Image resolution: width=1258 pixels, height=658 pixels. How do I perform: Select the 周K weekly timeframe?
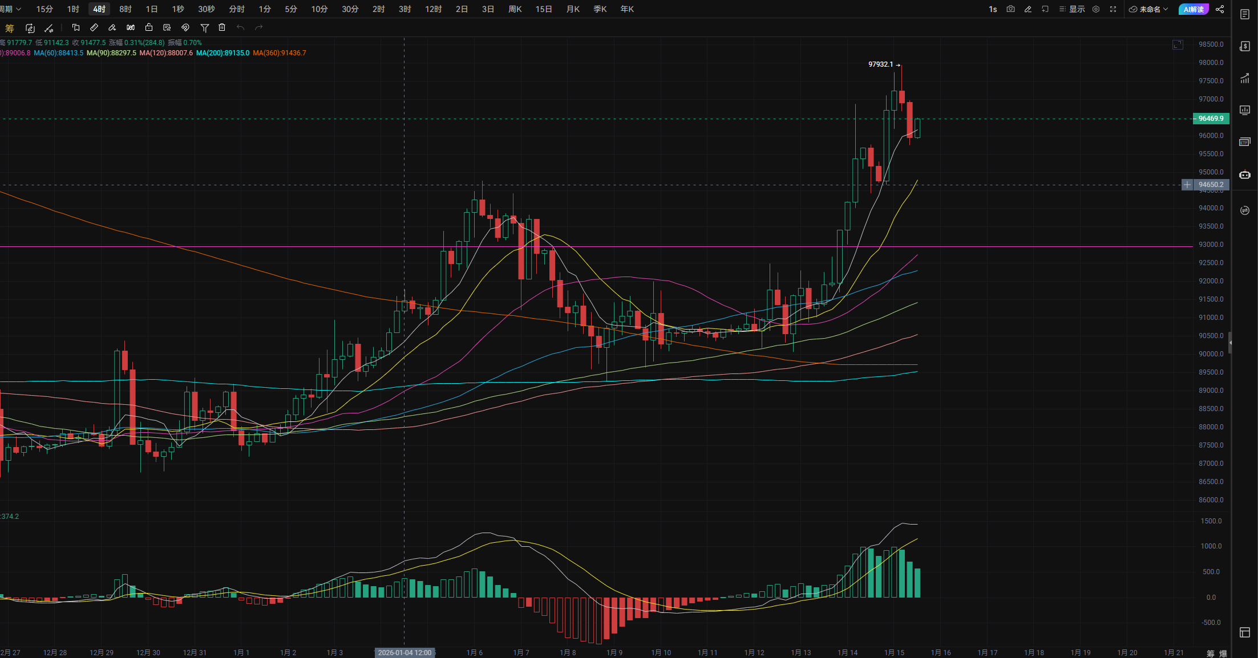click(x=515, y=9)
